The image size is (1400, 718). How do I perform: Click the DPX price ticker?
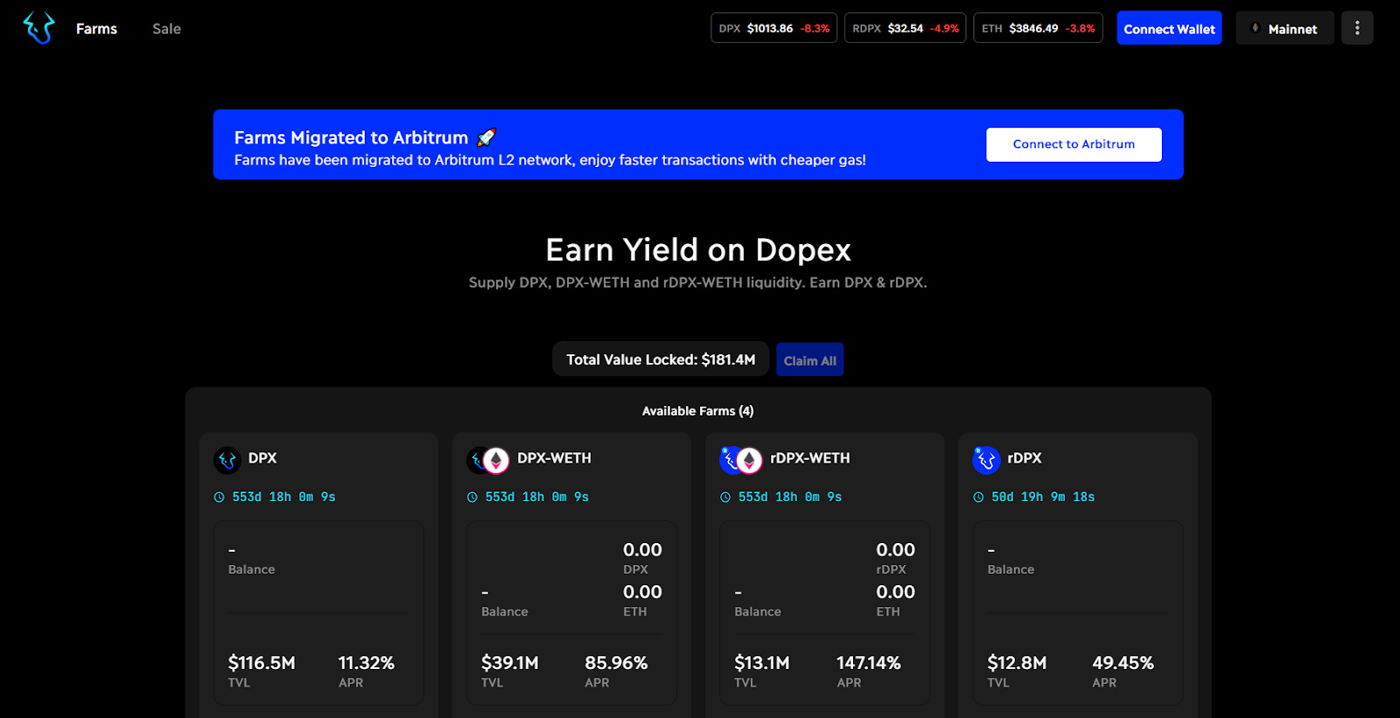point(773,28)
